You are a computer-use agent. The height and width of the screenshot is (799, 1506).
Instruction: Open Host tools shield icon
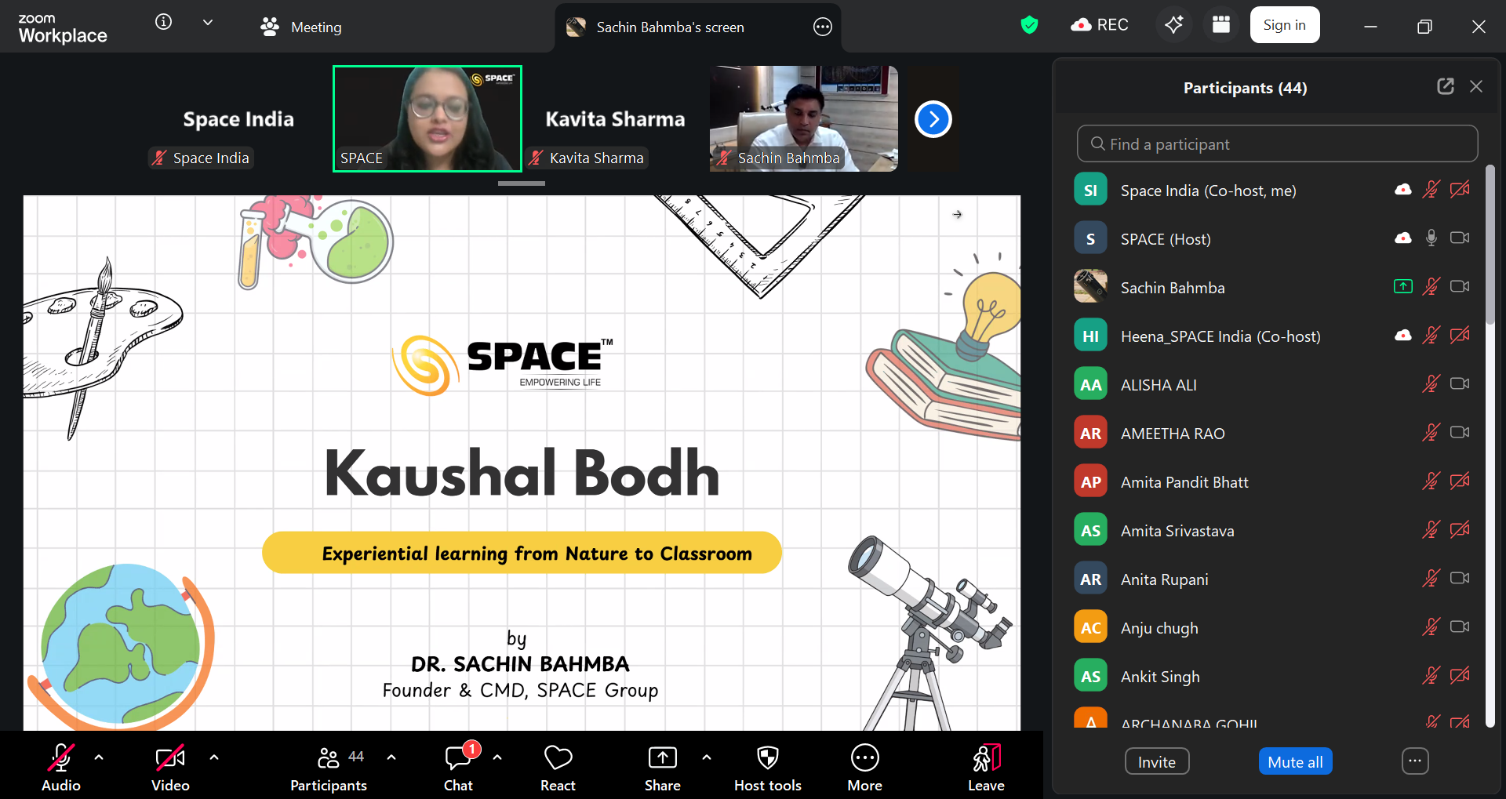point(767,768)
